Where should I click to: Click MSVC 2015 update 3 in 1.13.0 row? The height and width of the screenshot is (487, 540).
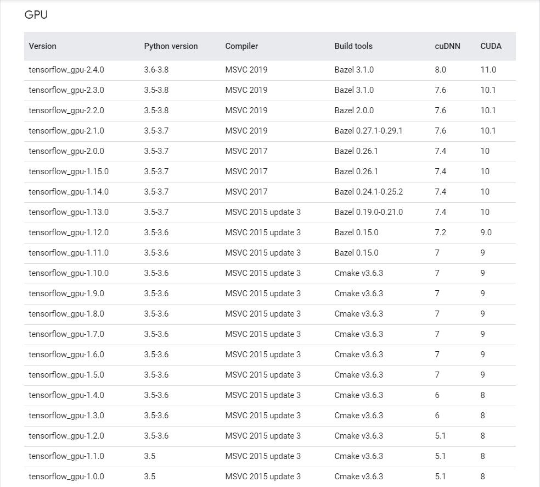263,213
